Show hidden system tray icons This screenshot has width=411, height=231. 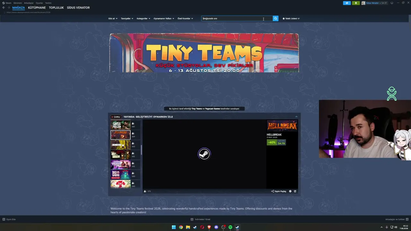coord(382,227)
